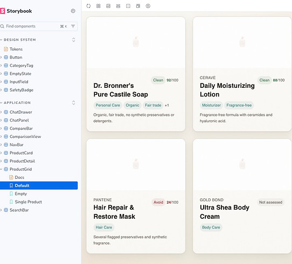
Task: Click the Storybook settings gear icon
Action: [x=73, y=11]
